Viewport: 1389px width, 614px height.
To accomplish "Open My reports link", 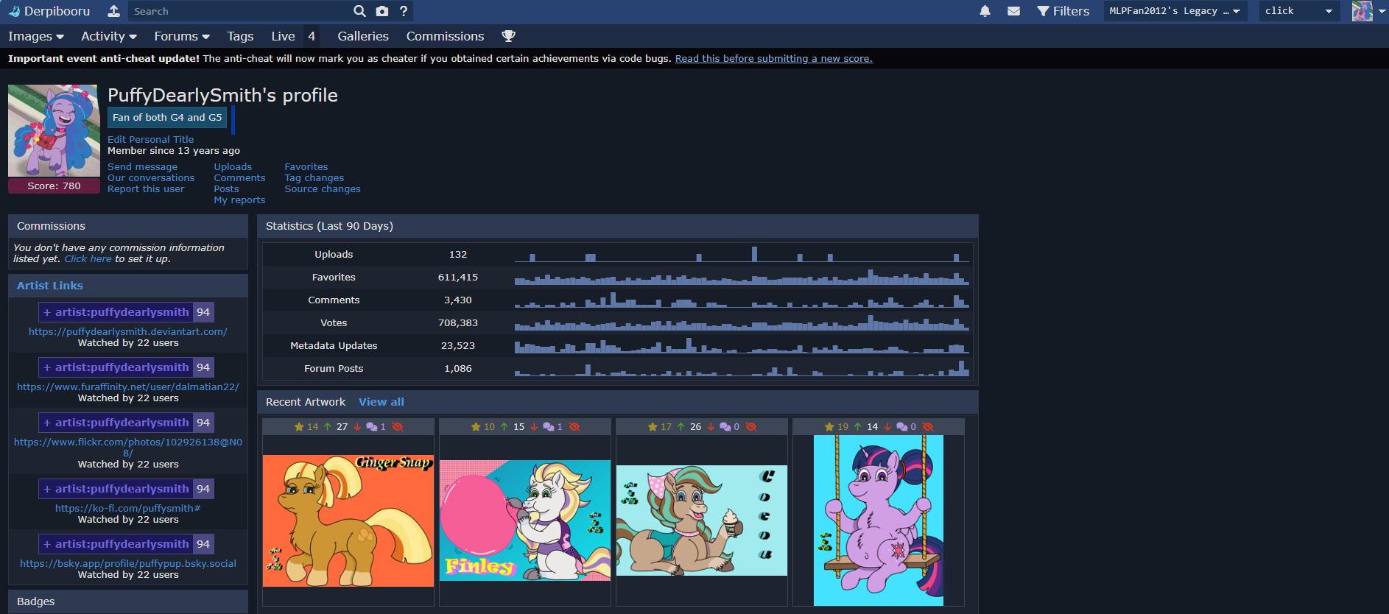I will 239,200.
